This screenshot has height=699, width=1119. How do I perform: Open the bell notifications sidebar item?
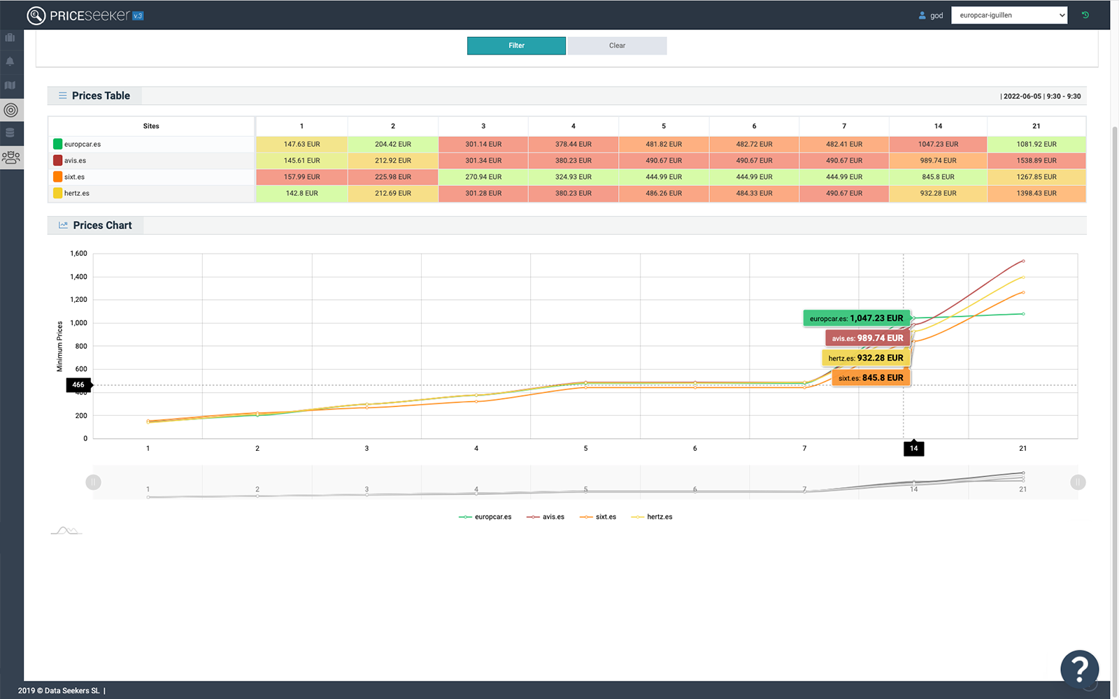click(x=10, y=62)
